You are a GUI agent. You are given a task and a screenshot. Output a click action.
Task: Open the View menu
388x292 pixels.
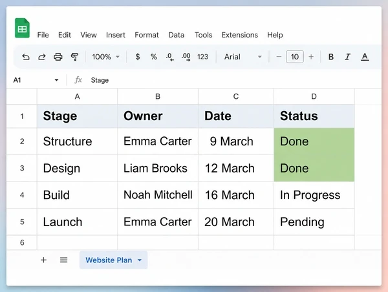(89, 35)
